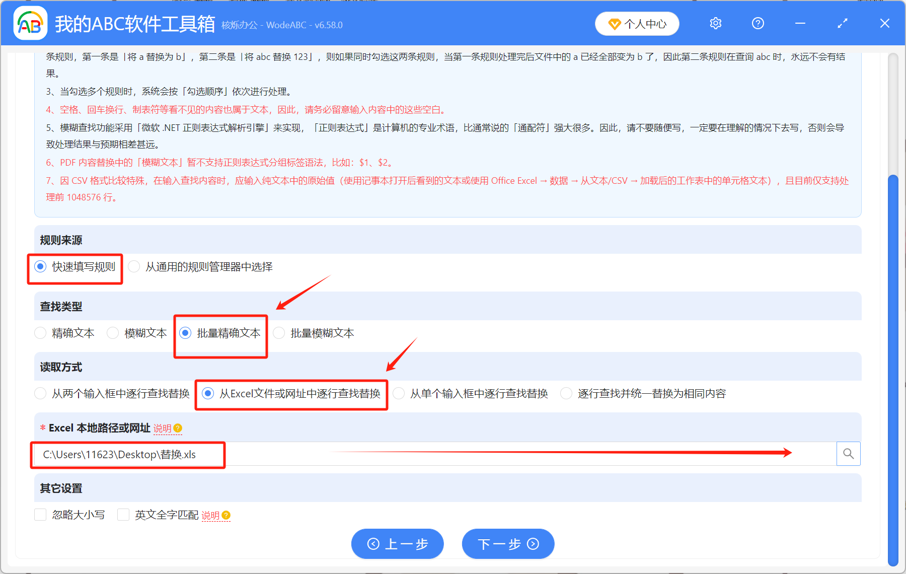This screenshot has width=906, height=574.
Task: Open the settings gear icon
Action: [x=715, y=23]
